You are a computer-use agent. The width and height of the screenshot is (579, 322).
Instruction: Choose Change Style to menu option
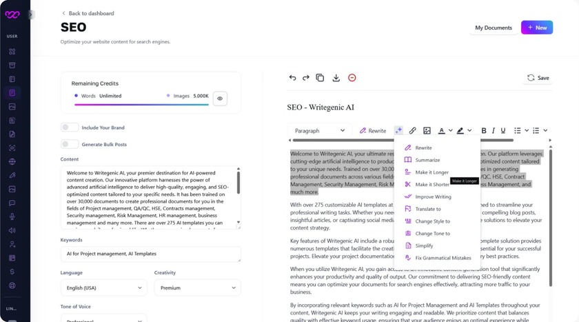(x=437, y=221)
